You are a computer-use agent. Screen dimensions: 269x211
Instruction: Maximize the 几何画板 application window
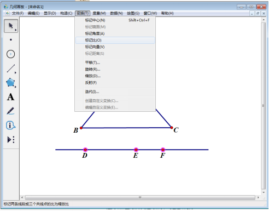click(x=252, y=7)
